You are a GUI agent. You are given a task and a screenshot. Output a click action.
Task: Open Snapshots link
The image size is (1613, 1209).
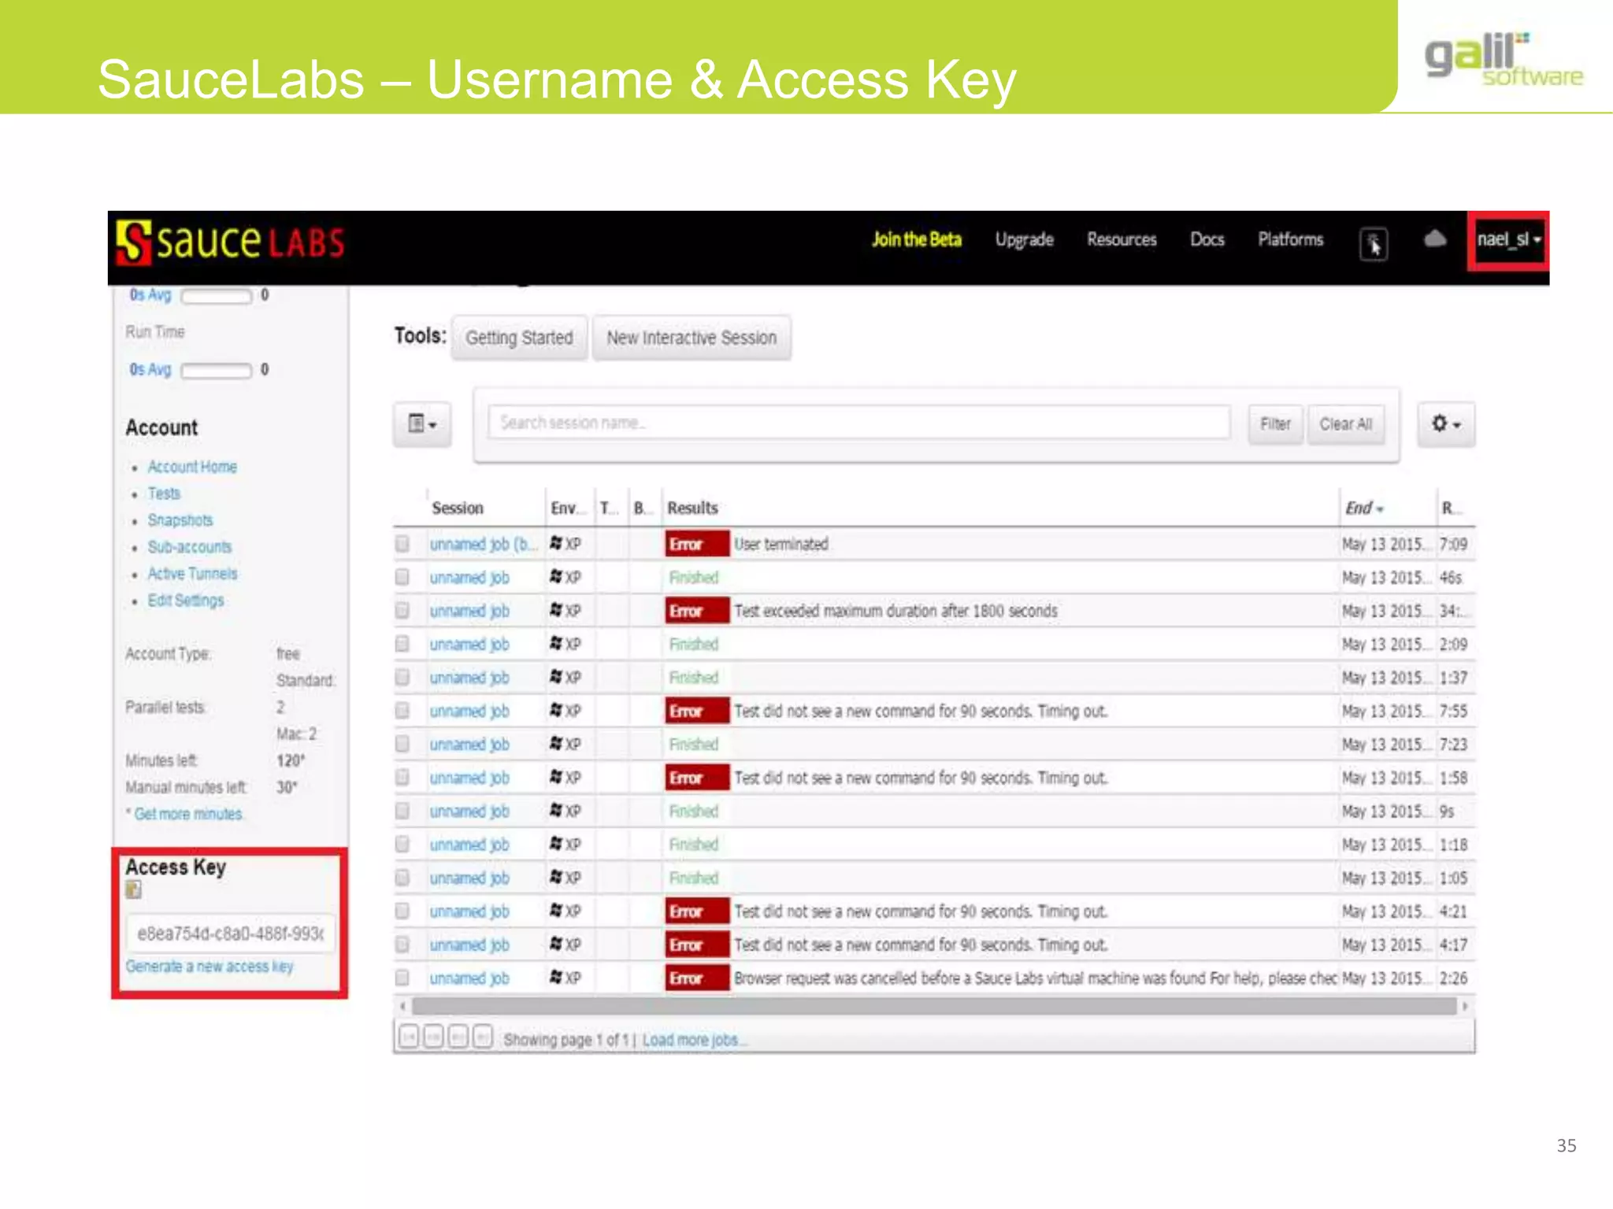click(x=180, y=520)
